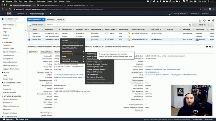
Task: Switch to the Description tab
Action: pyautogui.click(x=33, y=52)
